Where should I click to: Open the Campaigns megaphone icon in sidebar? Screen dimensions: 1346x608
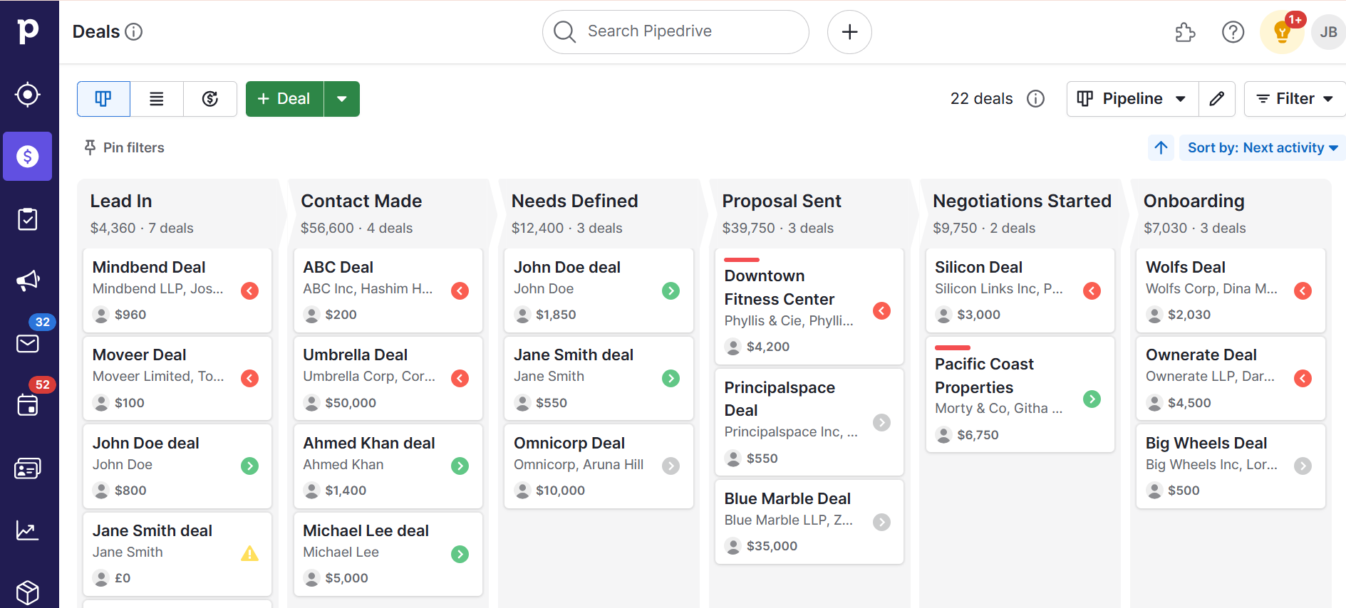coord(28,281)
